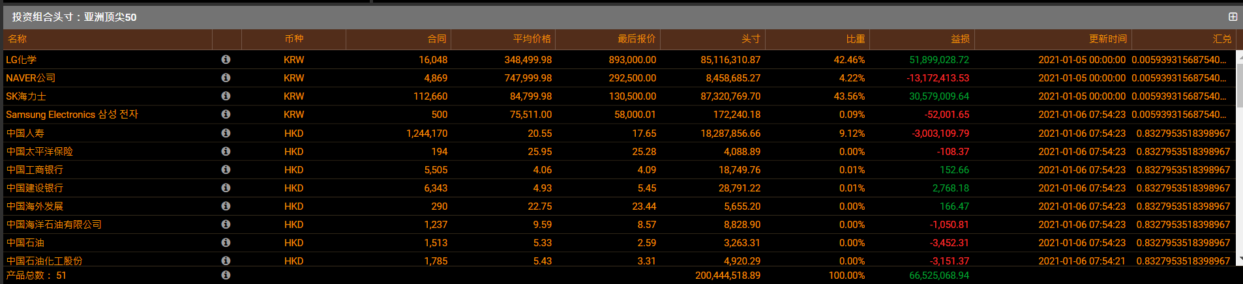Select the 中国海外发展 name cell
Image resolution: width=1243 pixels, height=284 pixels.
click(x=35, y=206)
